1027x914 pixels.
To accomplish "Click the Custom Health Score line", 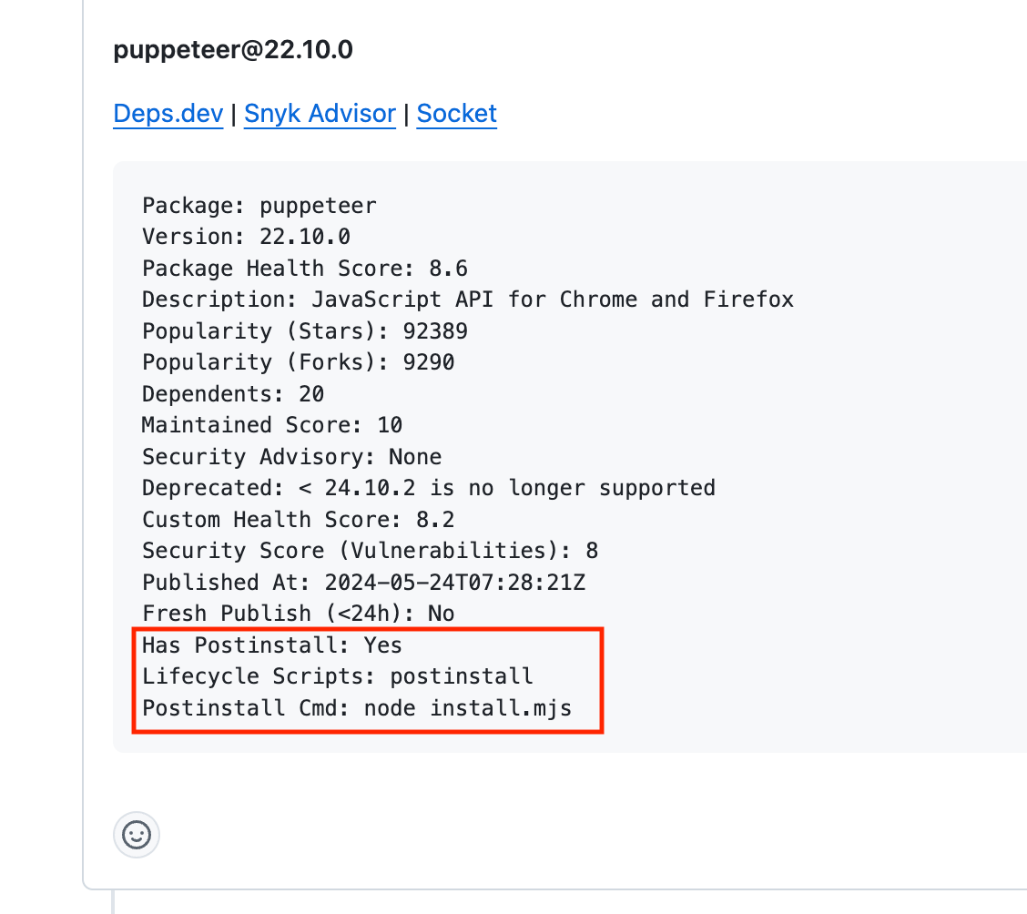I will tap(298, 519).
